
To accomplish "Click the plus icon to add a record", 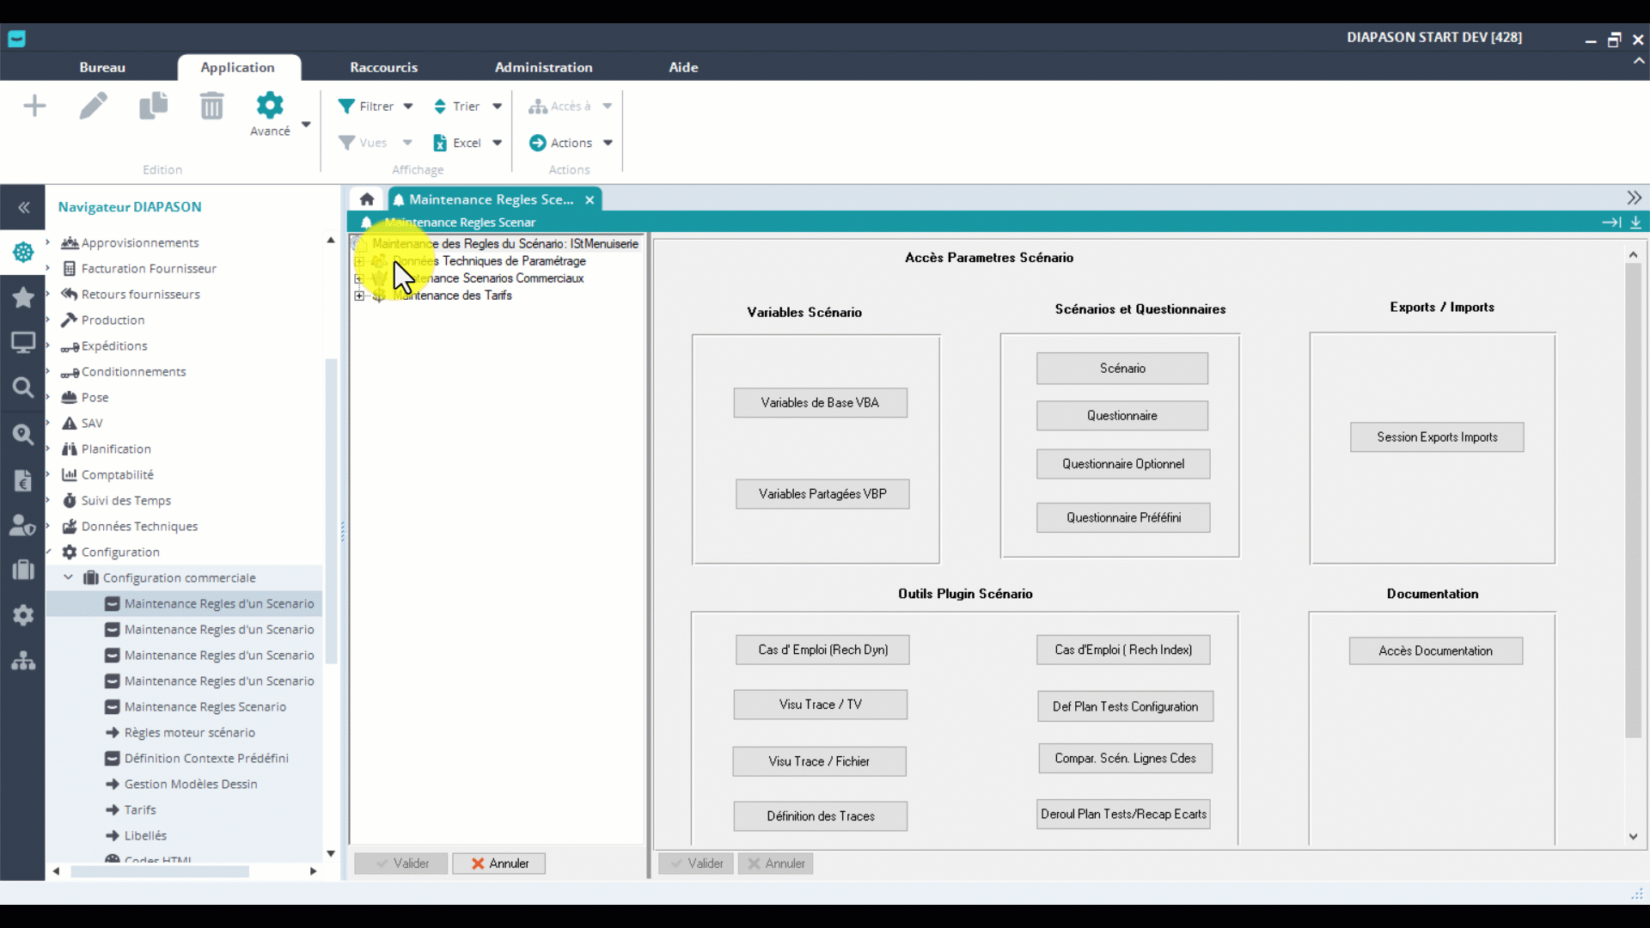I will point(34,107).
